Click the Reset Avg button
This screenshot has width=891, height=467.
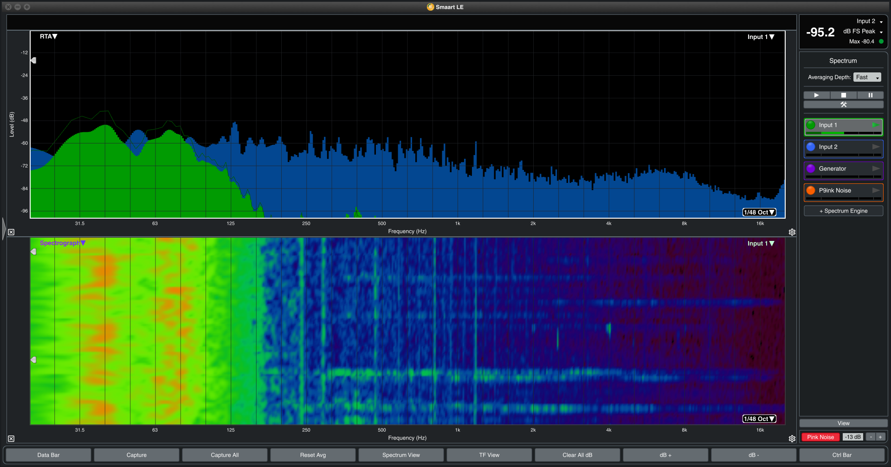point(313,455)
